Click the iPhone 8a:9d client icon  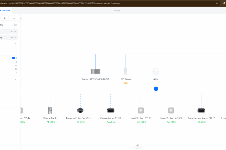pyautogui.click(x=50, y=110)
